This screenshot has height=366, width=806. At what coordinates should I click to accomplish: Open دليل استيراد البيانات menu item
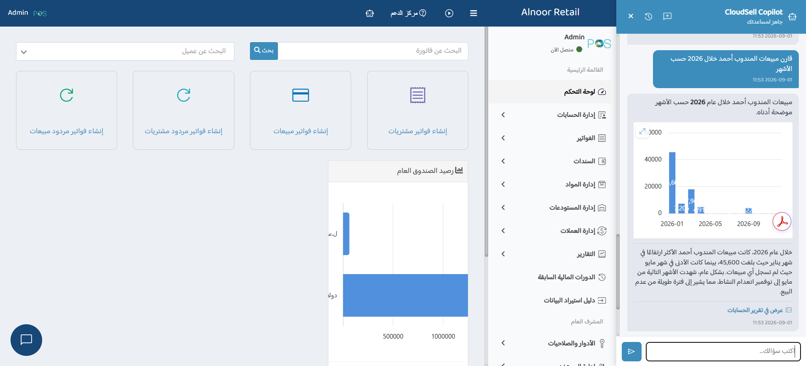click(x=550, y=300)
